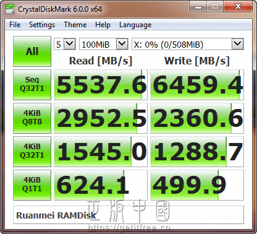
Task: Click the 4KiB Q32T1 write value 1288.7
Action: point(197,152)
